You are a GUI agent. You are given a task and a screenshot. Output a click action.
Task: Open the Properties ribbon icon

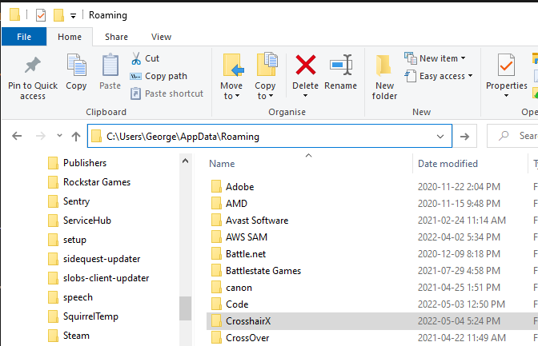tap(506, 68)
